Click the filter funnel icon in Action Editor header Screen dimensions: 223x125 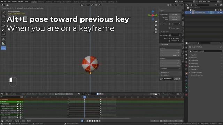pos(159,94)
